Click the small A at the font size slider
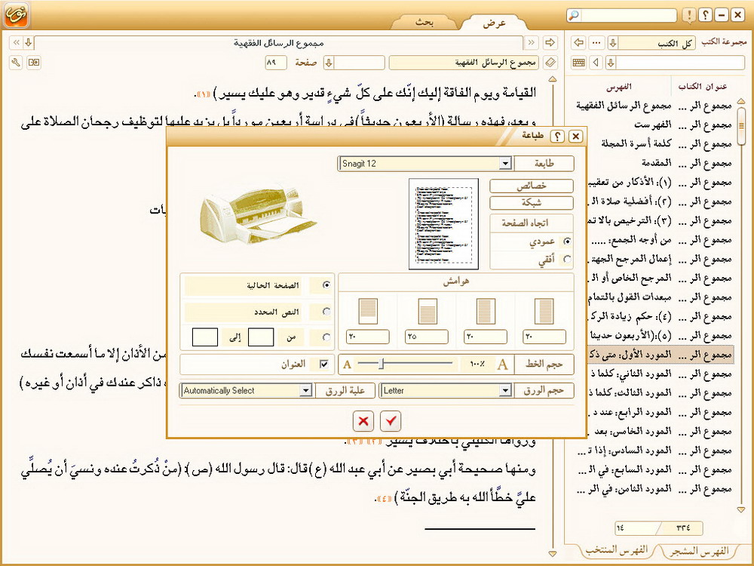 [347, 365]
